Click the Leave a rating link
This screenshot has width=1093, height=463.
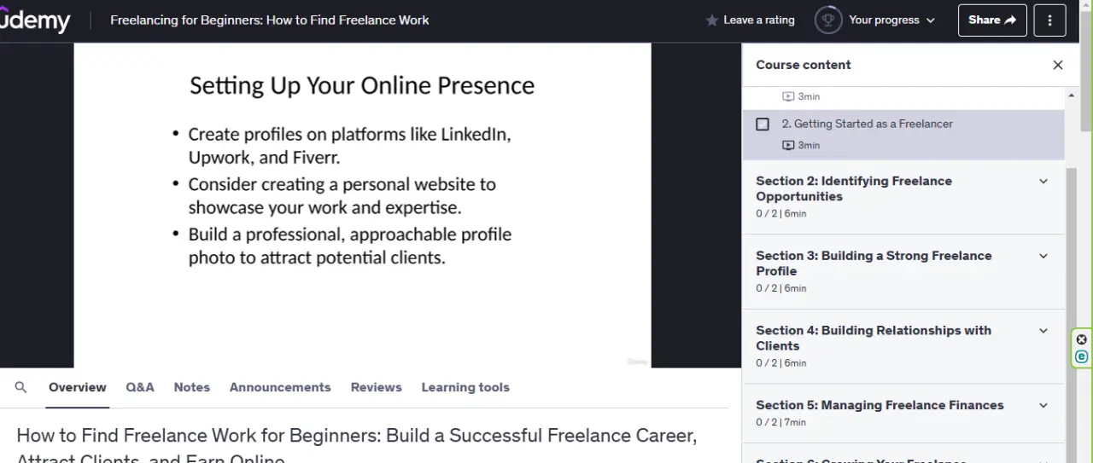coord(758,20)
